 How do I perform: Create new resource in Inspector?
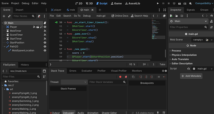tap(171, 16)
